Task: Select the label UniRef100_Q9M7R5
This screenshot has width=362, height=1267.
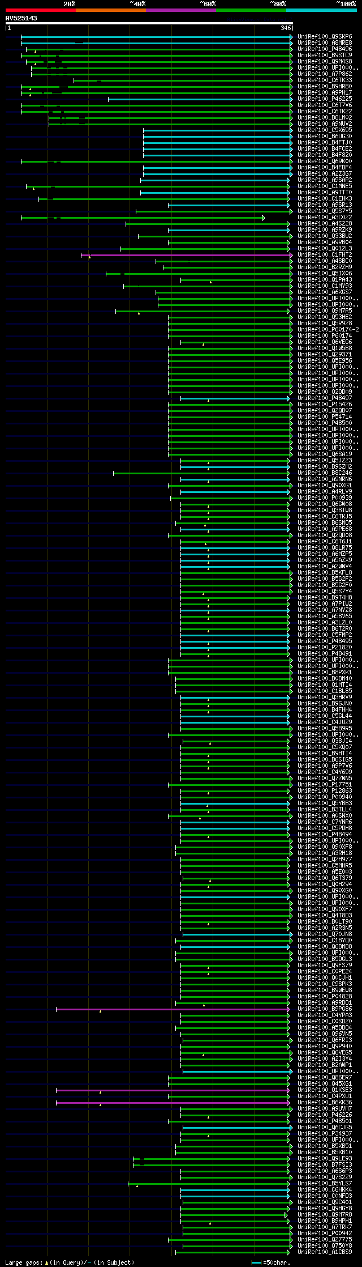Action: pyautogui.click(x=325, y=311)
